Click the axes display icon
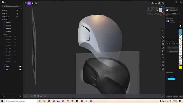183x103 pixels. click(x=156, y=3)
